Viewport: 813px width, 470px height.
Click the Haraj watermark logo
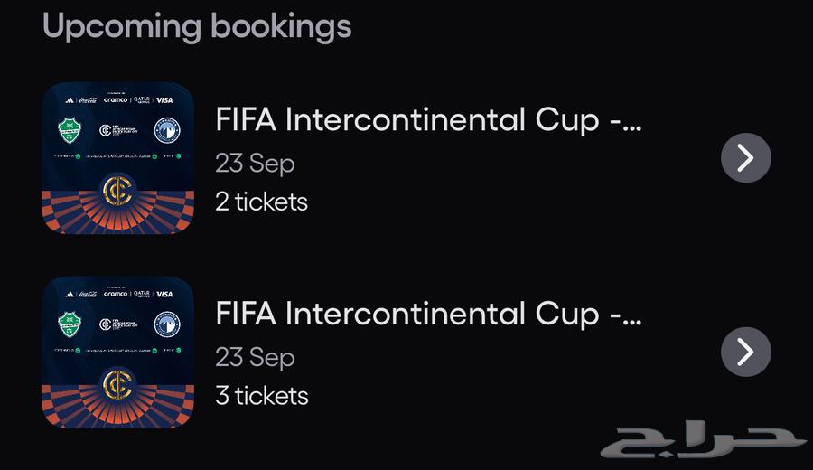703,442
